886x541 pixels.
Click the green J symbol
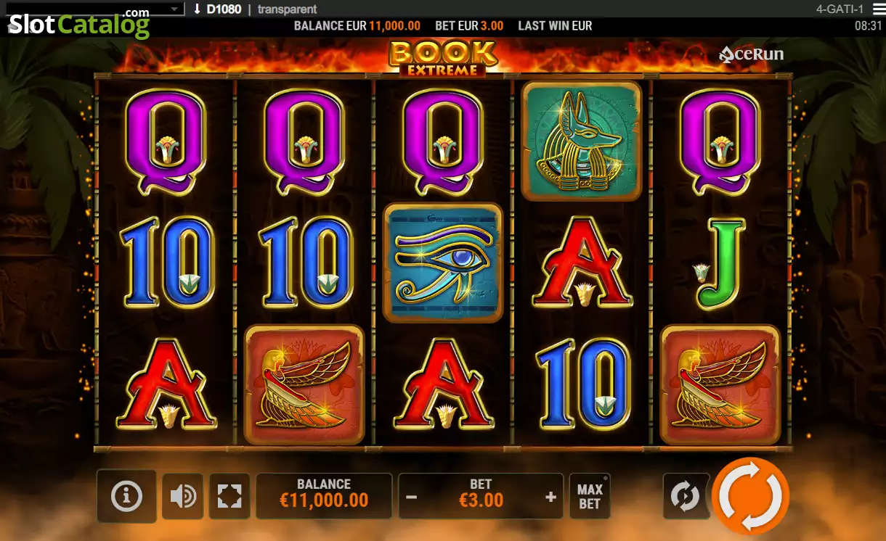click(x=720, y=265)
